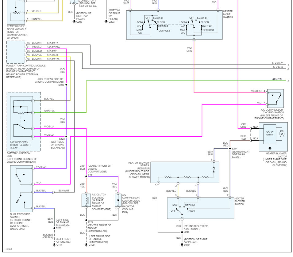
Task: Click the heater blower series resistor box
Action: point(185,172)
